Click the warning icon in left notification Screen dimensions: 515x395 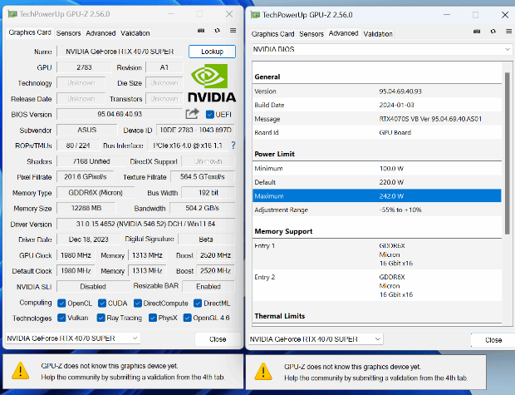(21, 371)
